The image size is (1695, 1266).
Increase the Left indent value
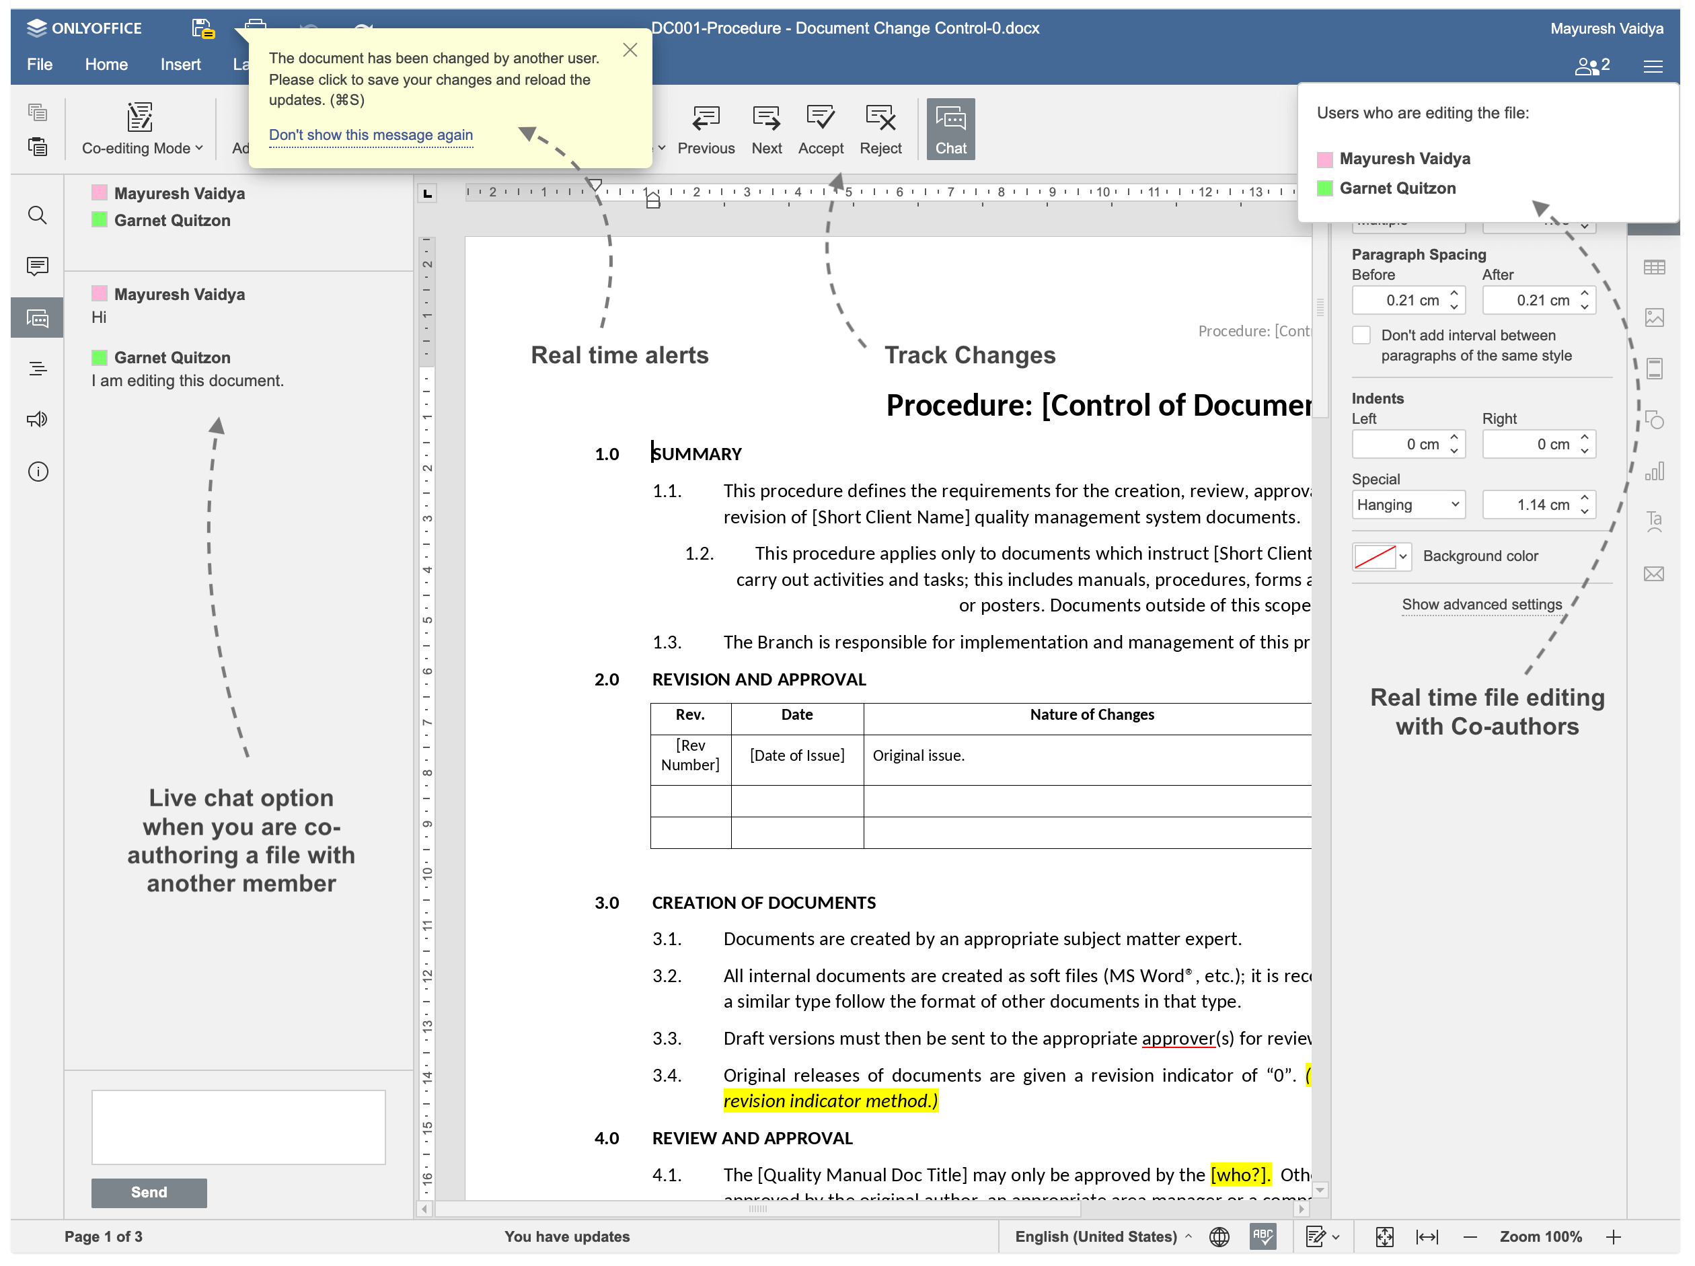click(1454, 437)
